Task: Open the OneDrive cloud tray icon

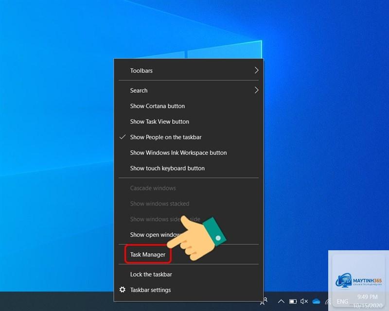Action: (317, 301)
